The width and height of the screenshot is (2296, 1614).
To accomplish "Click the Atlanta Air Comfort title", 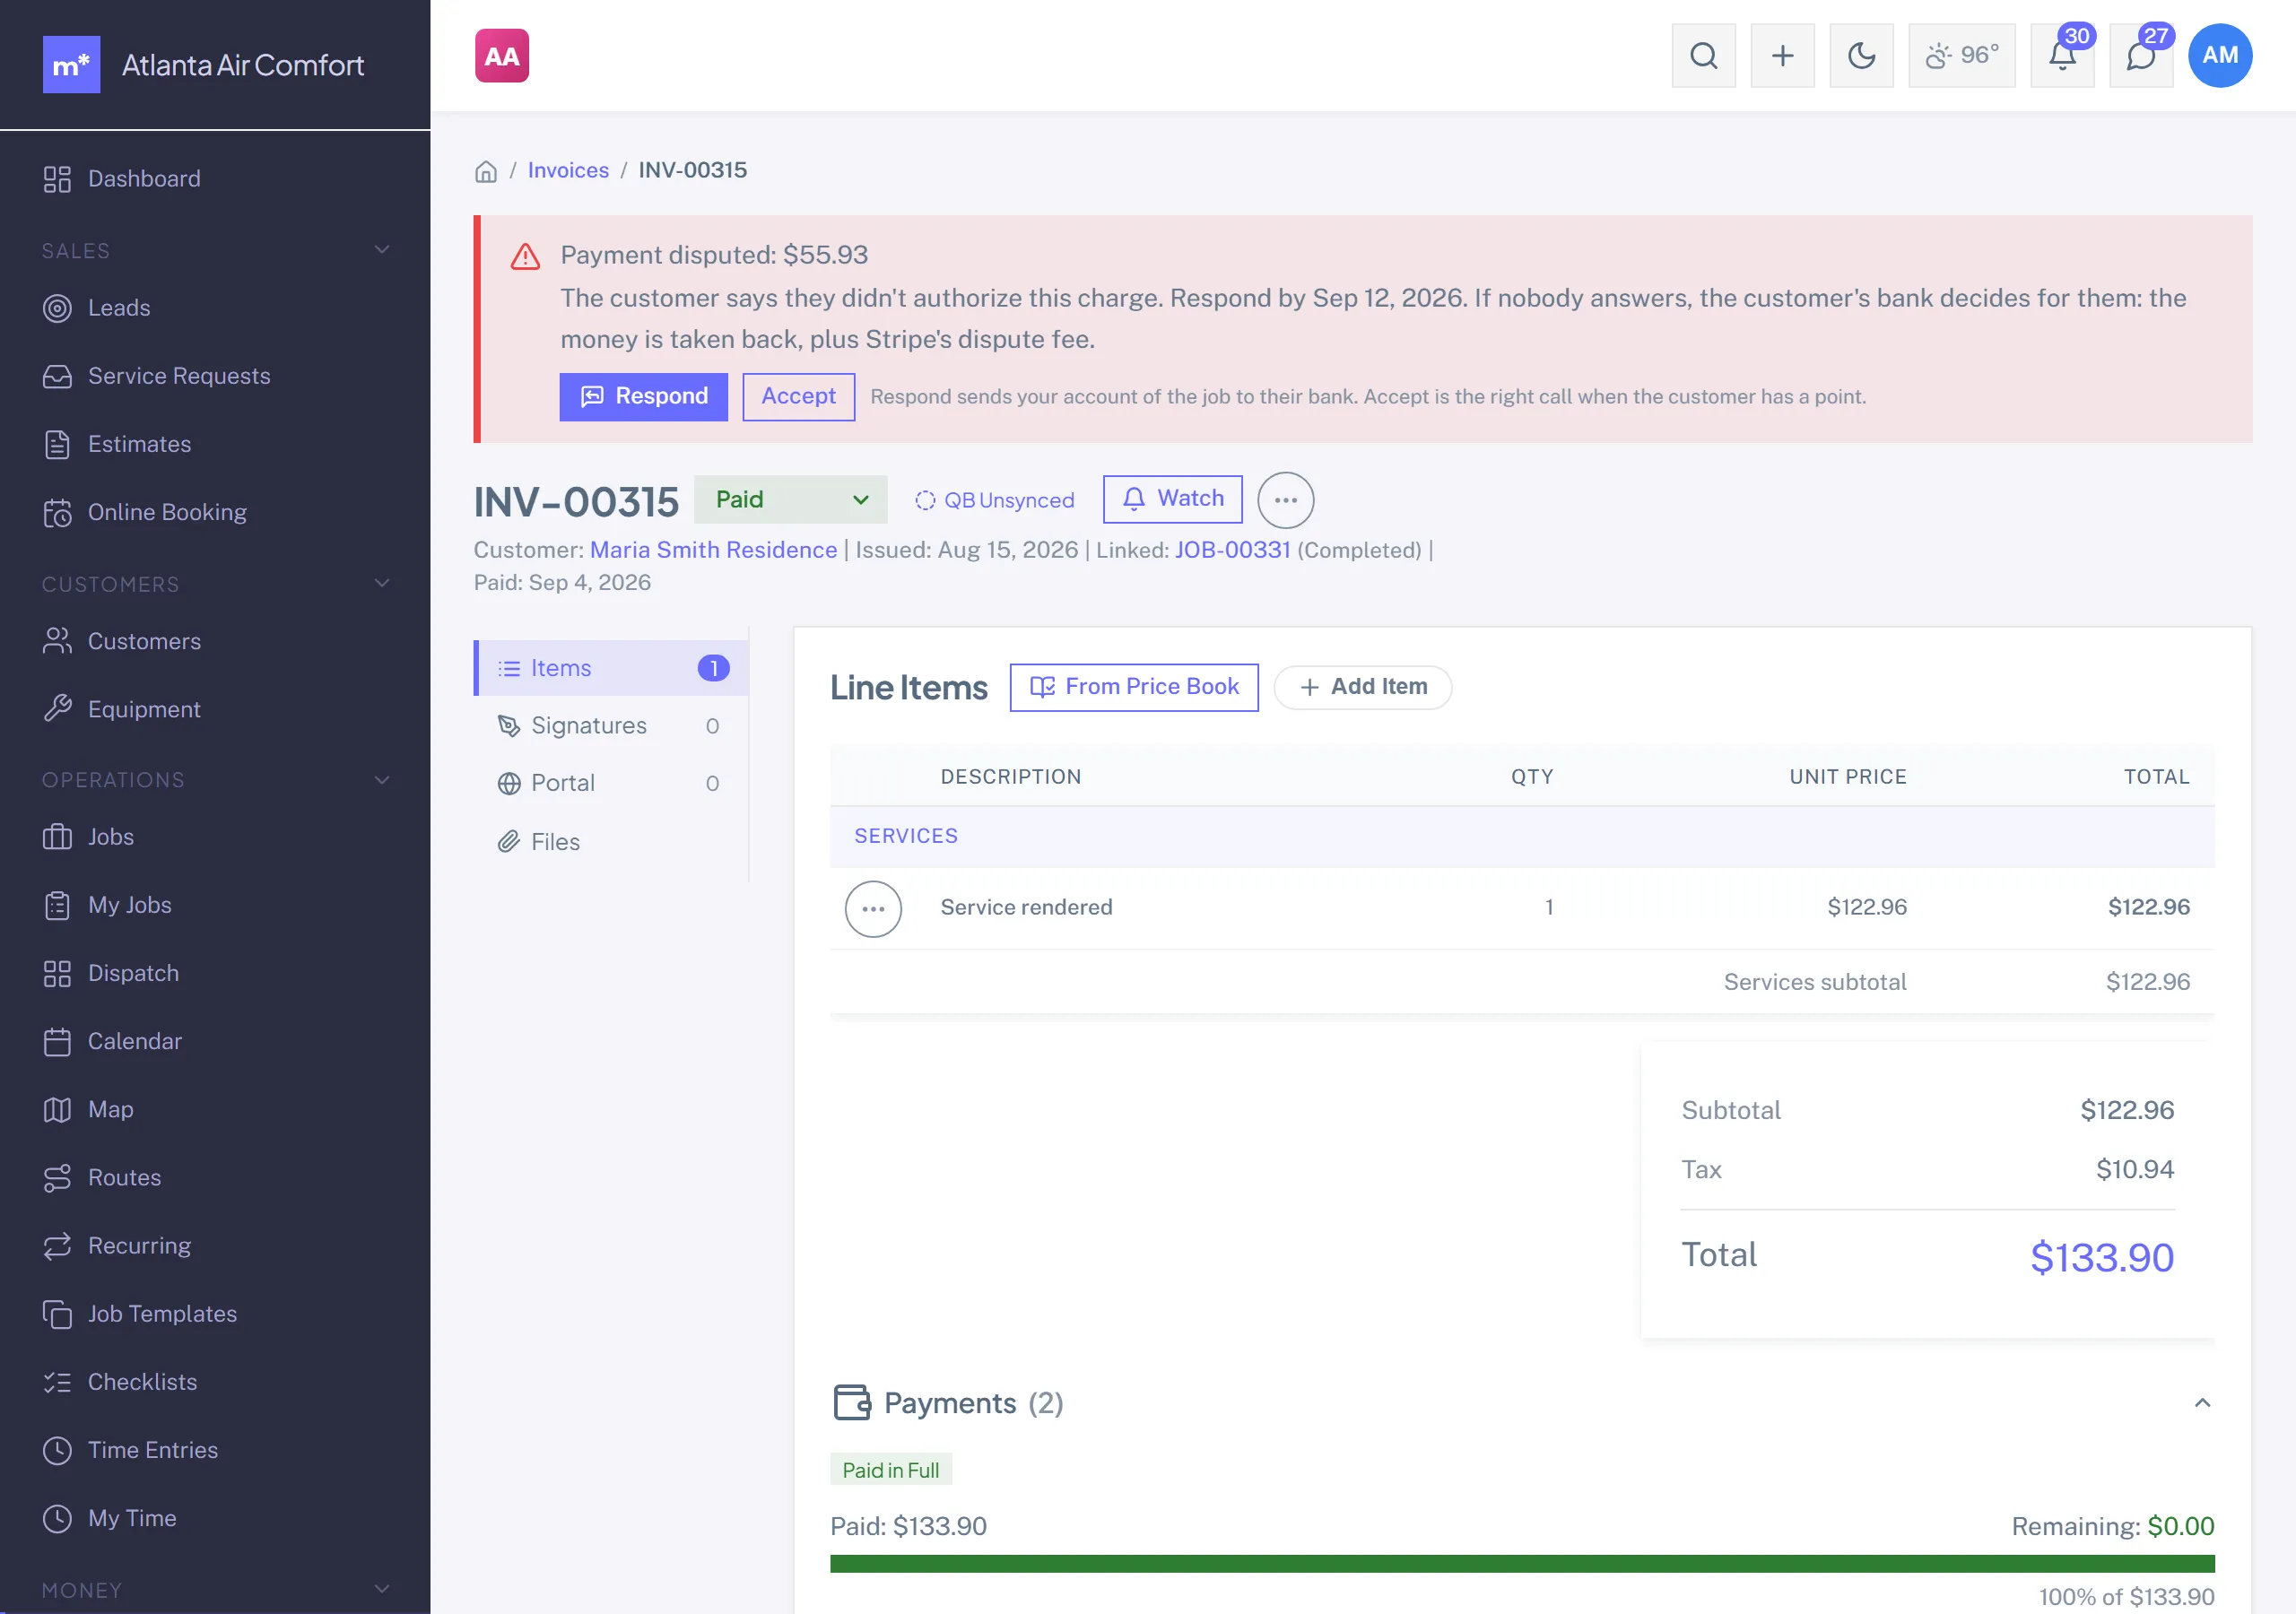I will click(x=243, y=65).
